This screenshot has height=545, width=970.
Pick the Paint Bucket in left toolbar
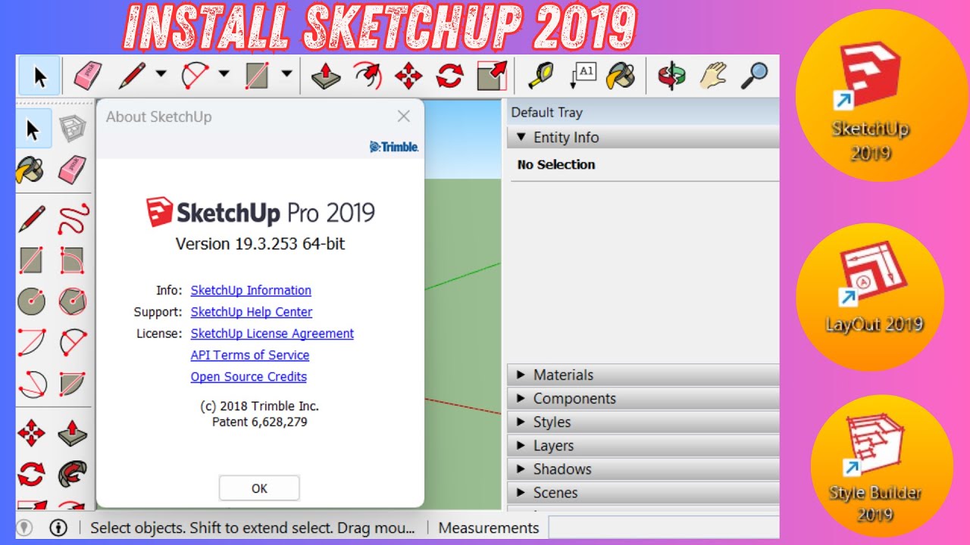pos(31,170)
